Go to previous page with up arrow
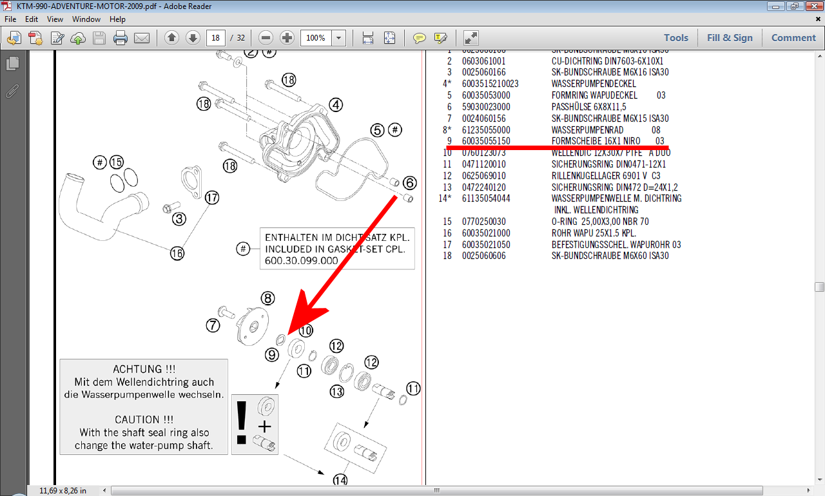 click(171, 38)
